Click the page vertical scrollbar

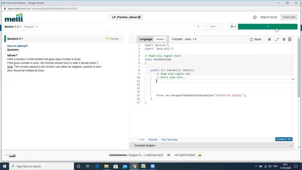299,68
